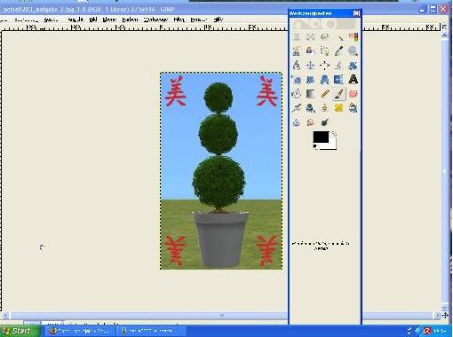Open the Bild menu
Viewport: 453px width, 337px height.
93,20
